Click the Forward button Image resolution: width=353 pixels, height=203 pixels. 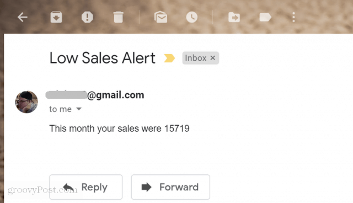click(x=170, y=187)
